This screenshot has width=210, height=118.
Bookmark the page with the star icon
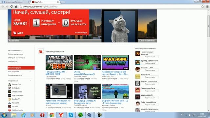click(202, 7)
